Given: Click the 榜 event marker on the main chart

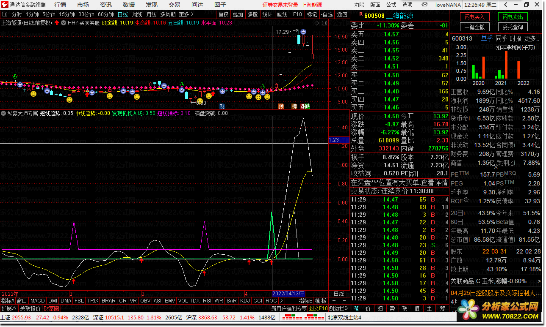Looking at the screenshot, I should (x=294, y=106).
